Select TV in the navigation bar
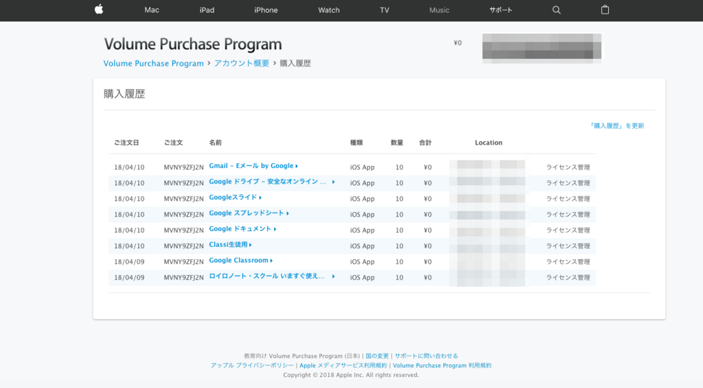 pyautogui.click(x=384, y=10)
